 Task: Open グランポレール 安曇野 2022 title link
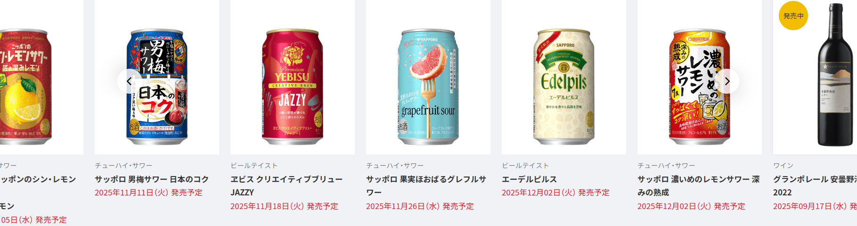(815, 186)
